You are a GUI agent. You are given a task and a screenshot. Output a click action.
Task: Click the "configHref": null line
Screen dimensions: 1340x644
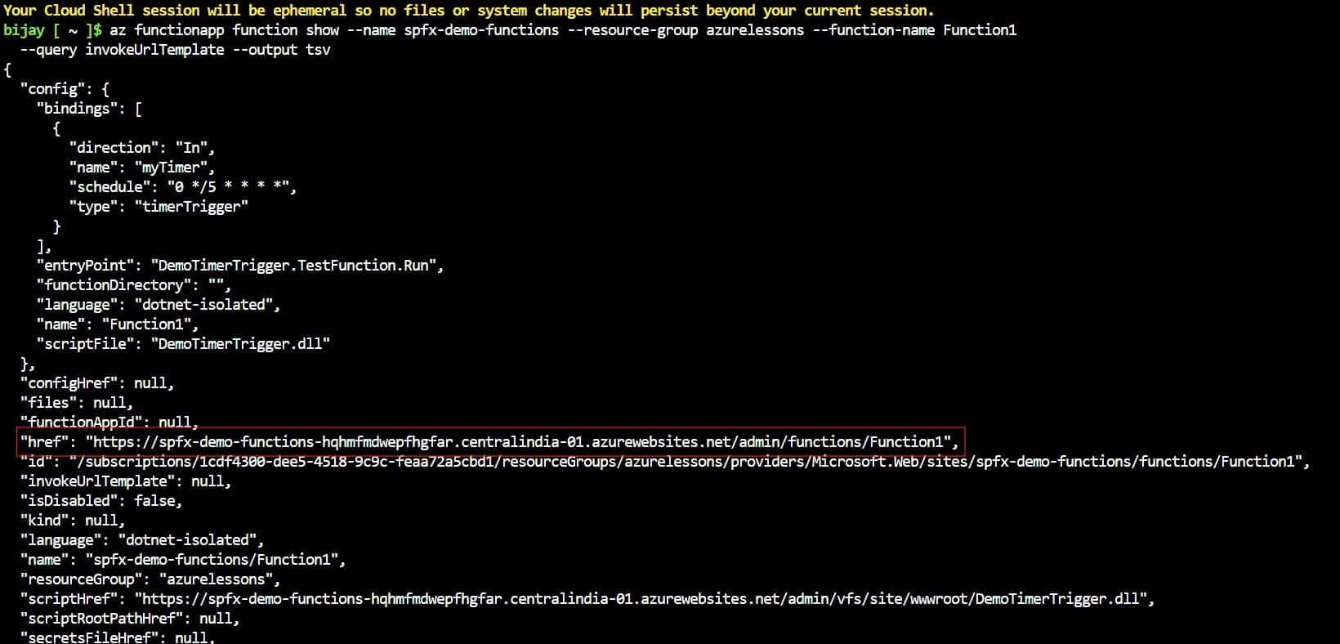click(x=97, y=383)
